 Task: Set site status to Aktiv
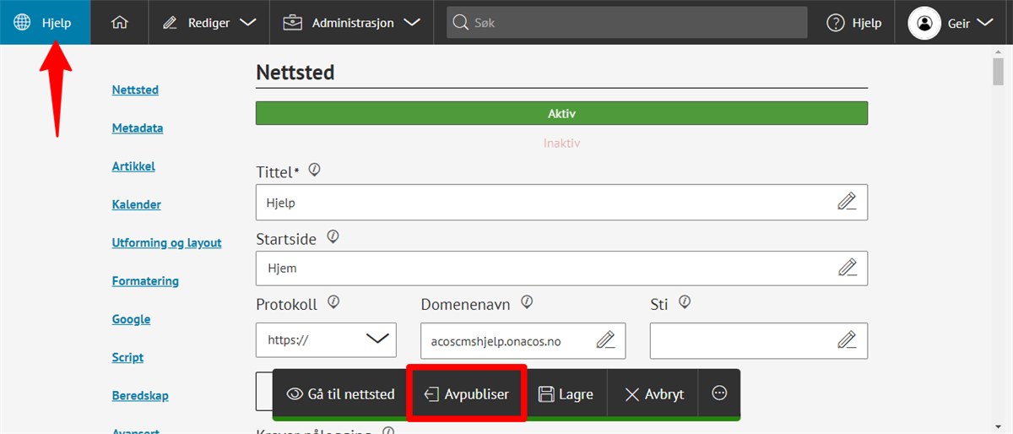tap(561, 113)
